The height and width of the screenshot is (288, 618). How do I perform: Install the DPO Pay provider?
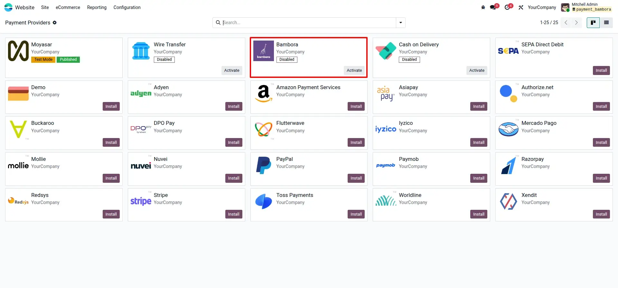[234, 143]
